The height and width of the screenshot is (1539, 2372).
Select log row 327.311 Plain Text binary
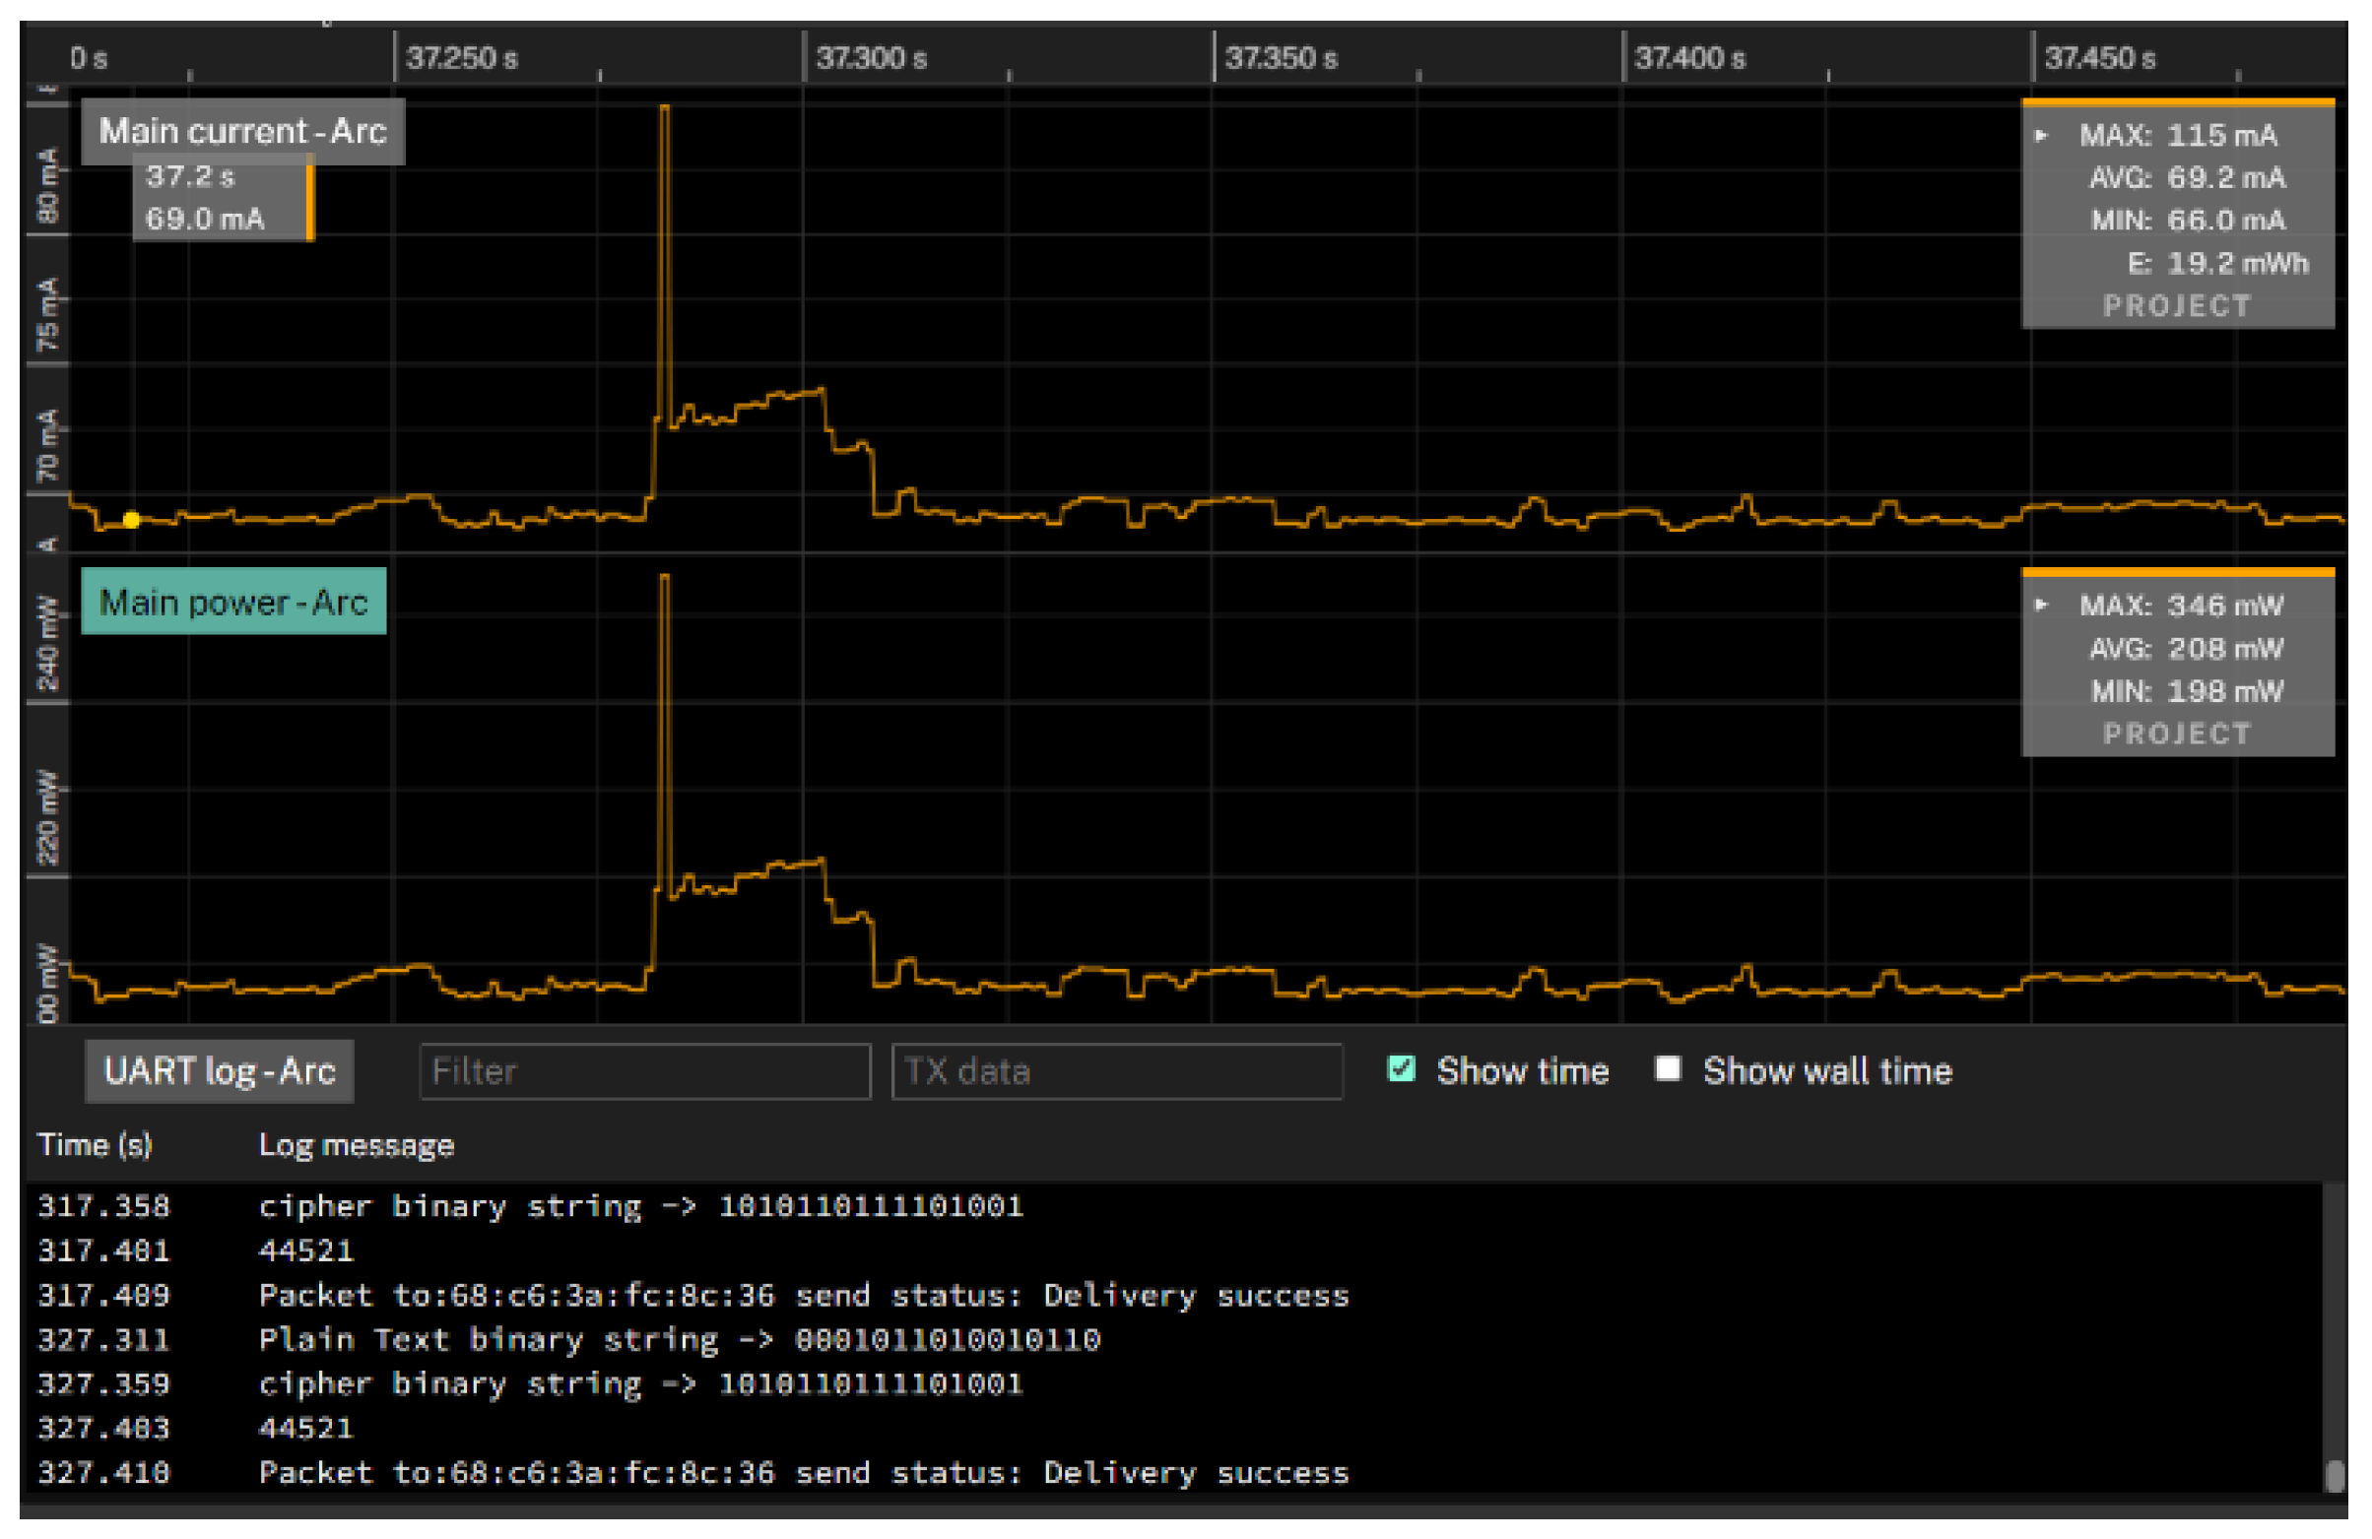coord(679,1340)
